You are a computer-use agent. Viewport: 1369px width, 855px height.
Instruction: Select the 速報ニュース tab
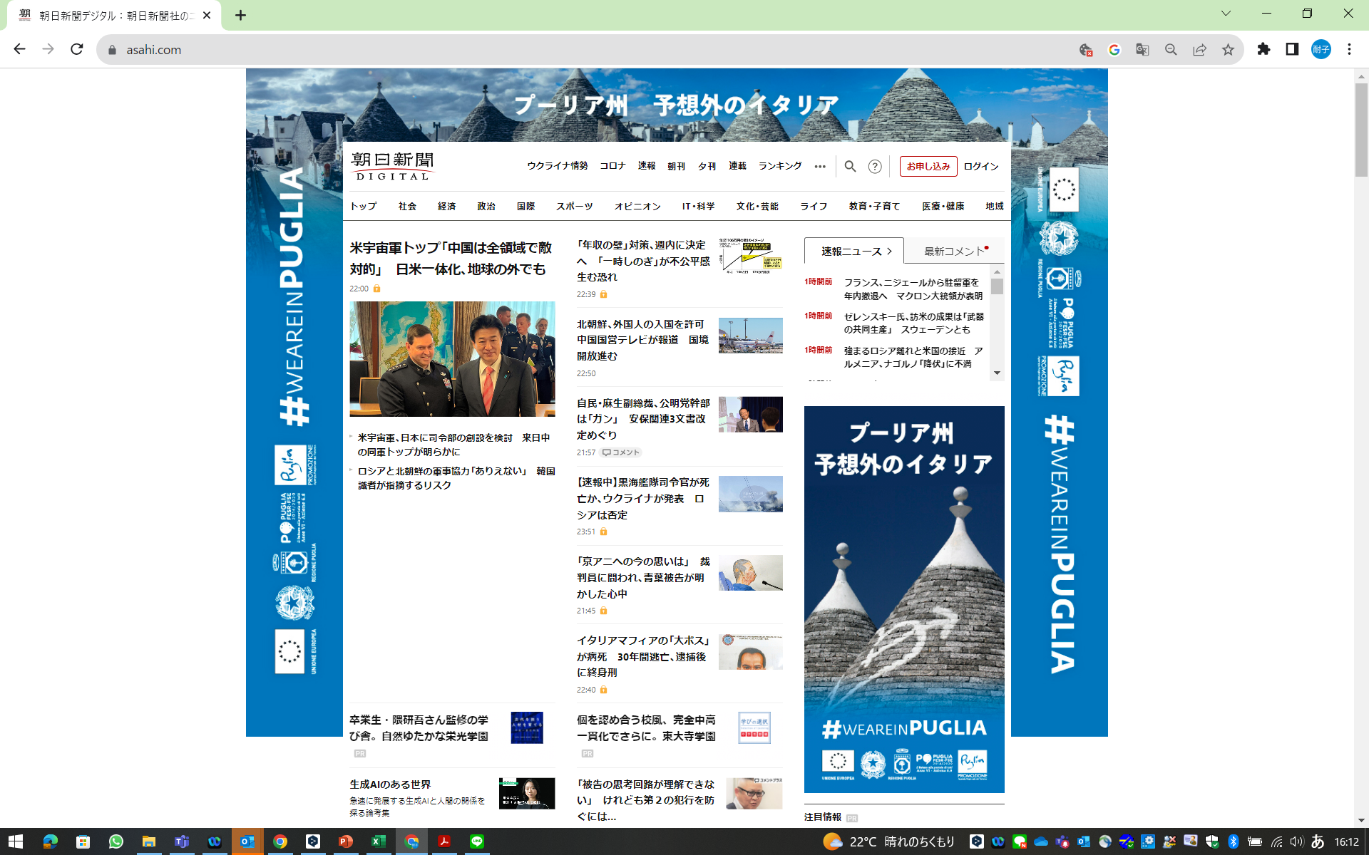coord(854,251)
